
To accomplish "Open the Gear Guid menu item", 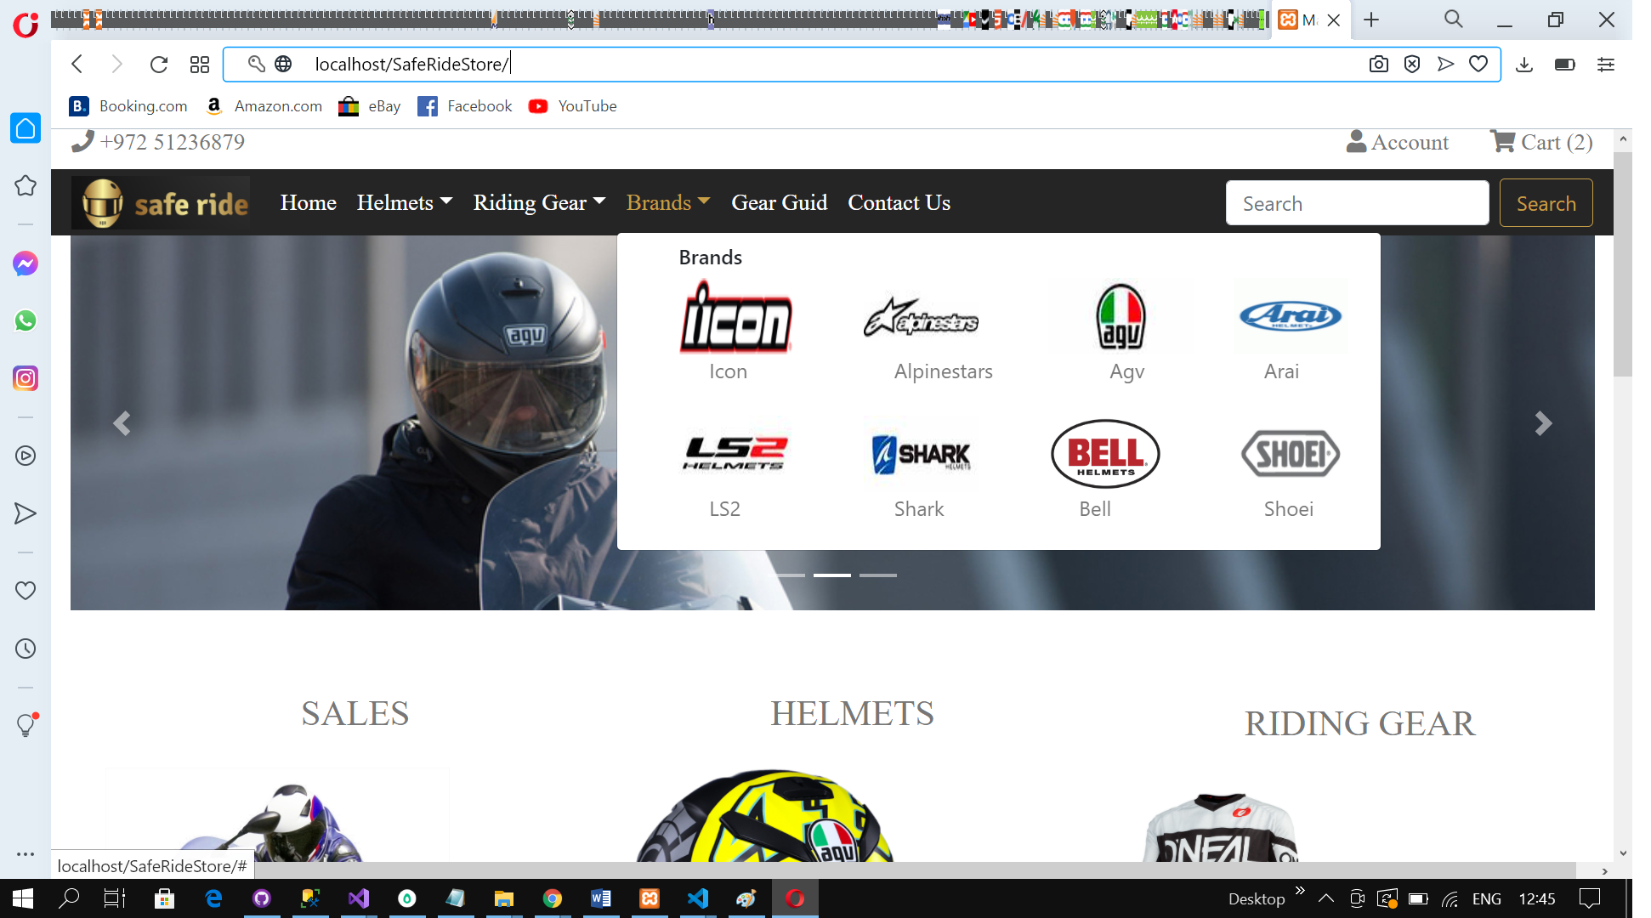I will (779, 202).
